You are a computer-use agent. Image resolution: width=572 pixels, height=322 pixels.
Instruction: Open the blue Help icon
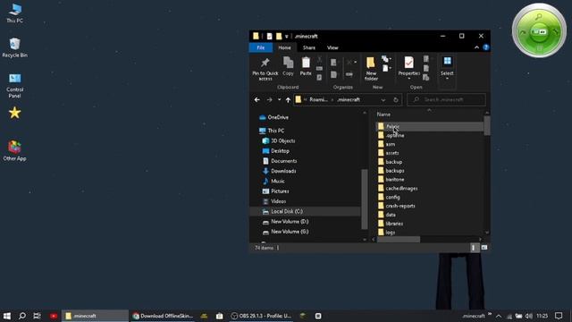click(486, 47)
